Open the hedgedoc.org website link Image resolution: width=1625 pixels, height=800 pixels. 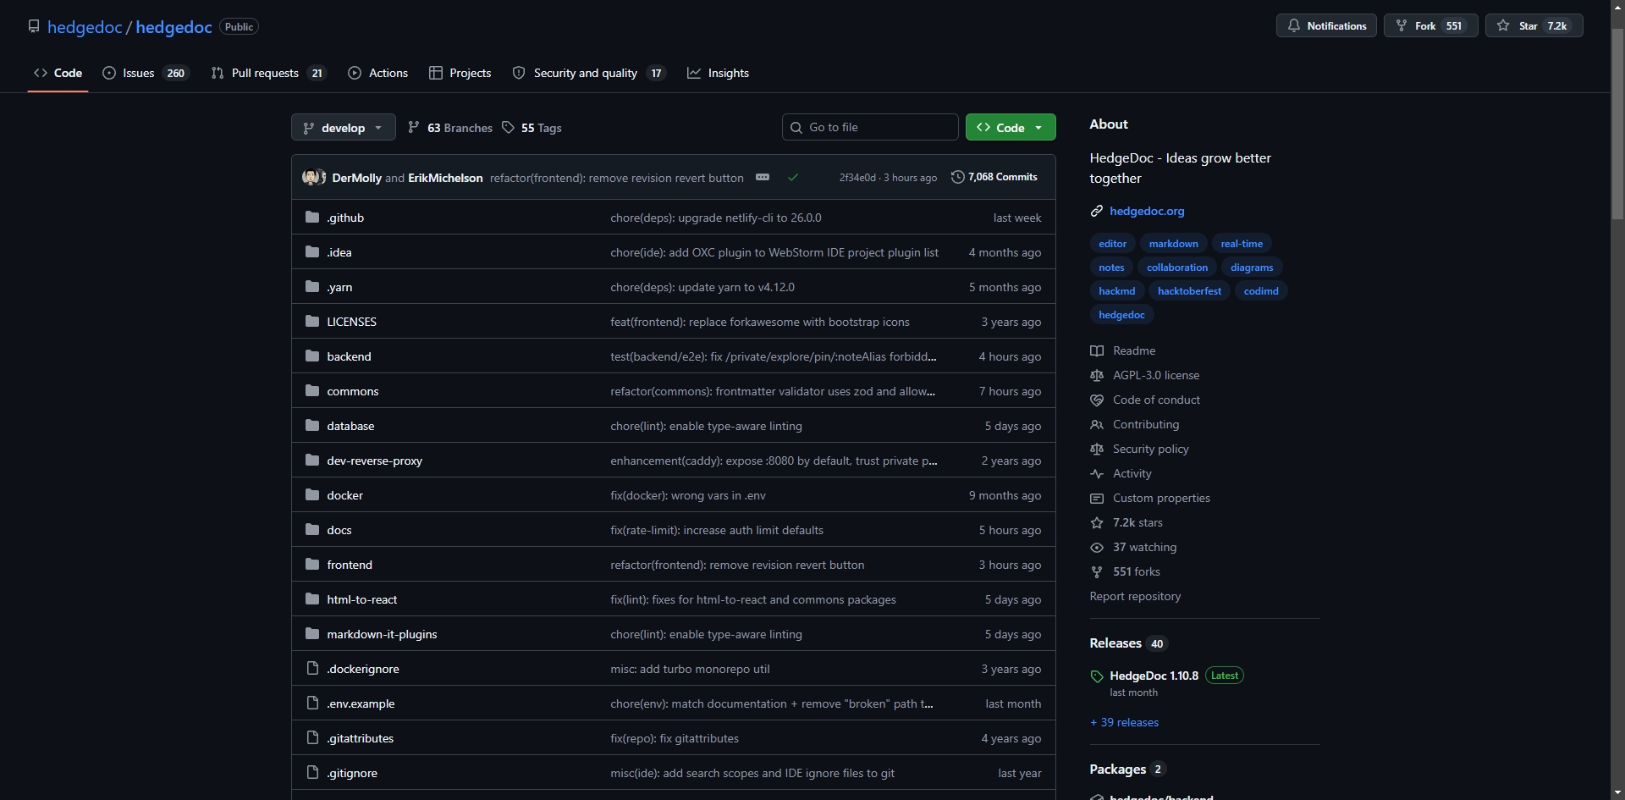1147,212
